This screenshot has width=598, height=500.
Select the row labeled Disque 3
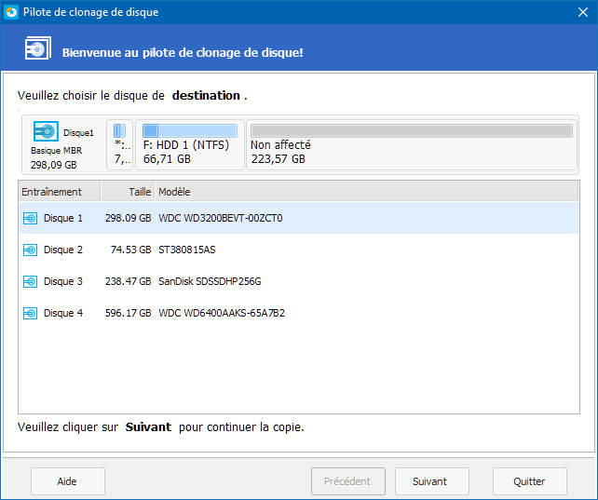coord(299,281)
